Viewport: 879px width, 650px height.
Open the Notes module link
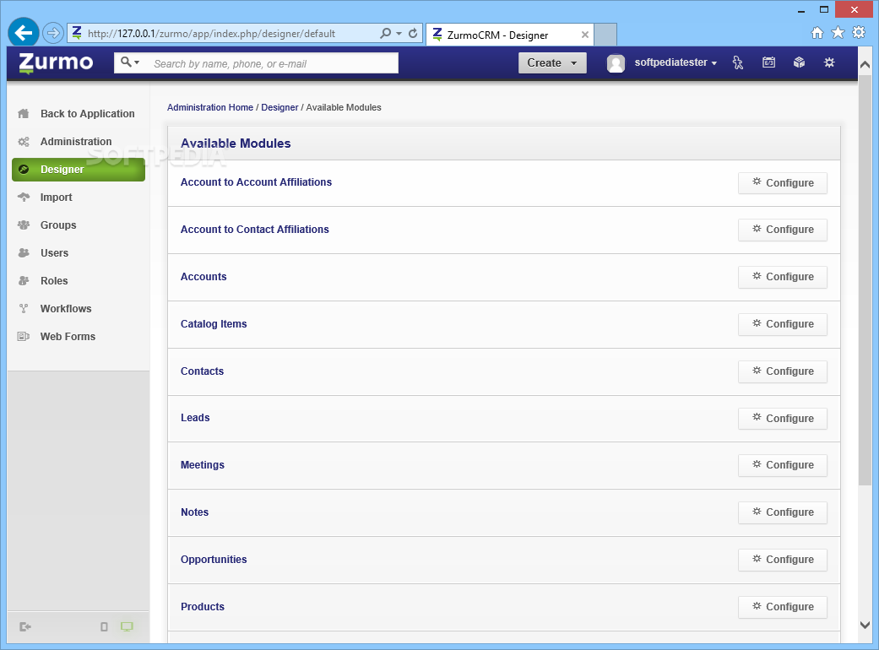coord(194,512)
